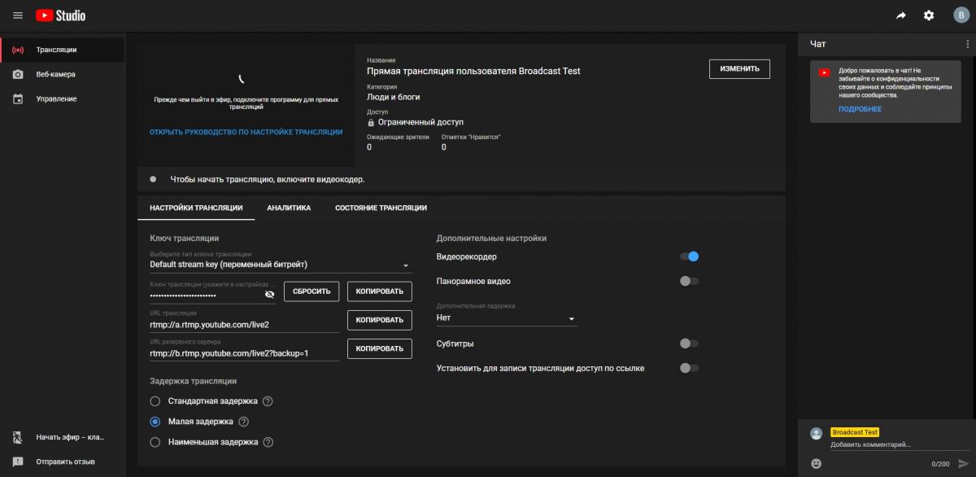Click the send message arrow icon
Screen dimensions: 976x477
964,463
